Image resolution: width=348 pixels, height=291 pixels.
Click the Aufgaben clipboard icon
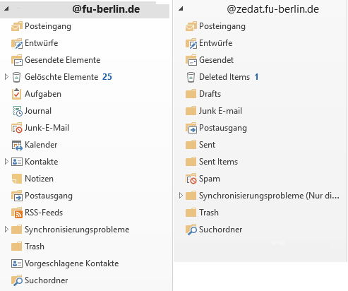[x=16, y=94]
